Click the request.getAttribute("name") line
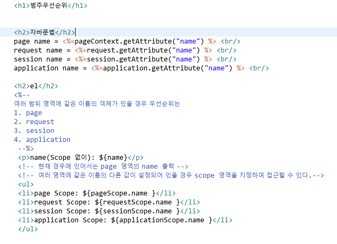This screenshot has height=244, width=337. [x=125, y=50]
